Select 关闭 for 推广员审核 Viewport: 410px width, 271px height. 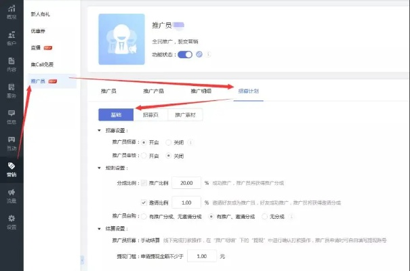[x=169, y=156]
